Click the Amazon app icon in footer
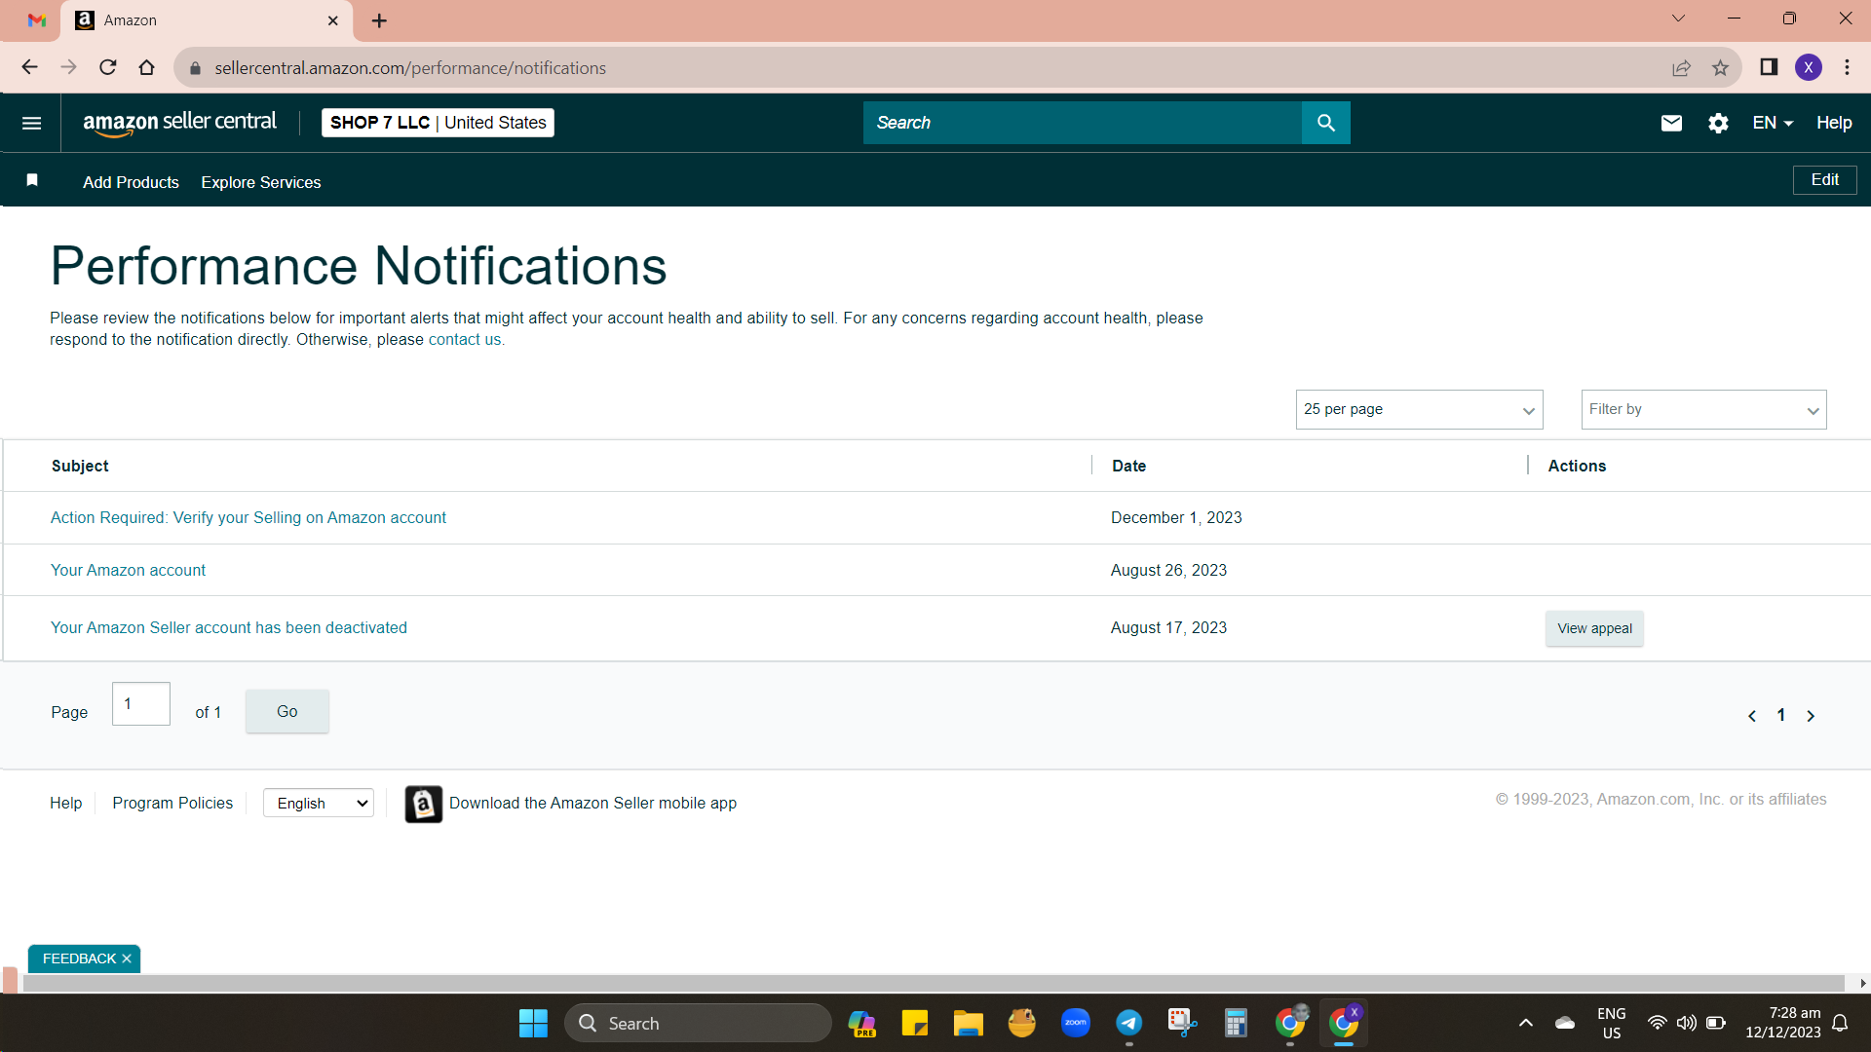The width and height of the screenshot is (1871, 1052). point(423,804)
